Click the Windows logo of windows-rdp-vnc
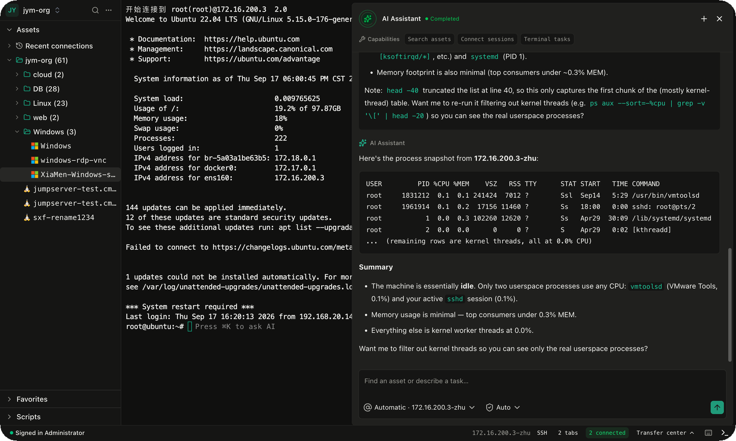 35,160
